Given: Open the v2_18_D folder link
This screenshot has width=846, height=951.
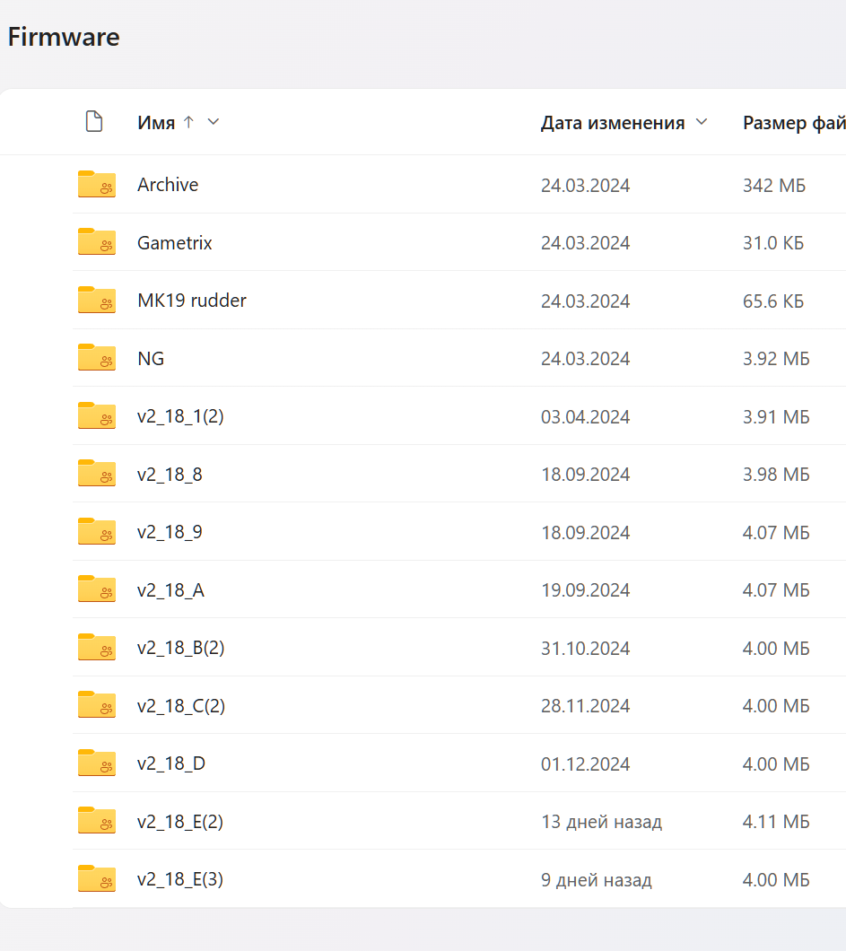Looking at the screenshot, I should click(171, 763).
